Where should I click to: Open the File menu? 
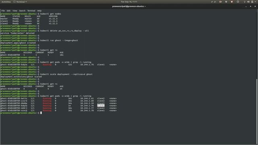(3, 11)
